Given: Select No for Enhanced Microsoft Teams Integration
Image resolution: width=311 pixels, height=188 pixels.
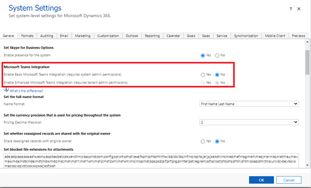Looking at the screenshot, I should point(217,83).
